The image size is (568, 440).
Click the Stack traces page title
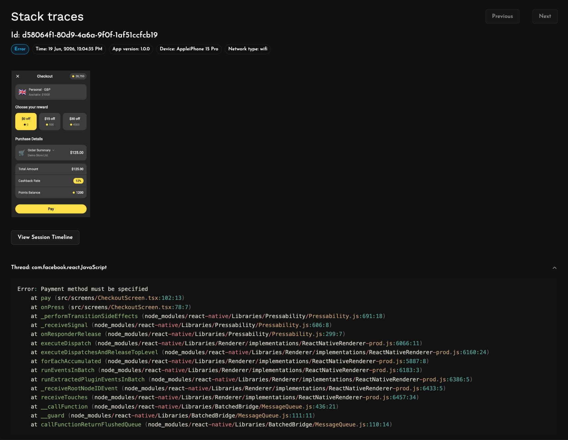tap(47, 17)
